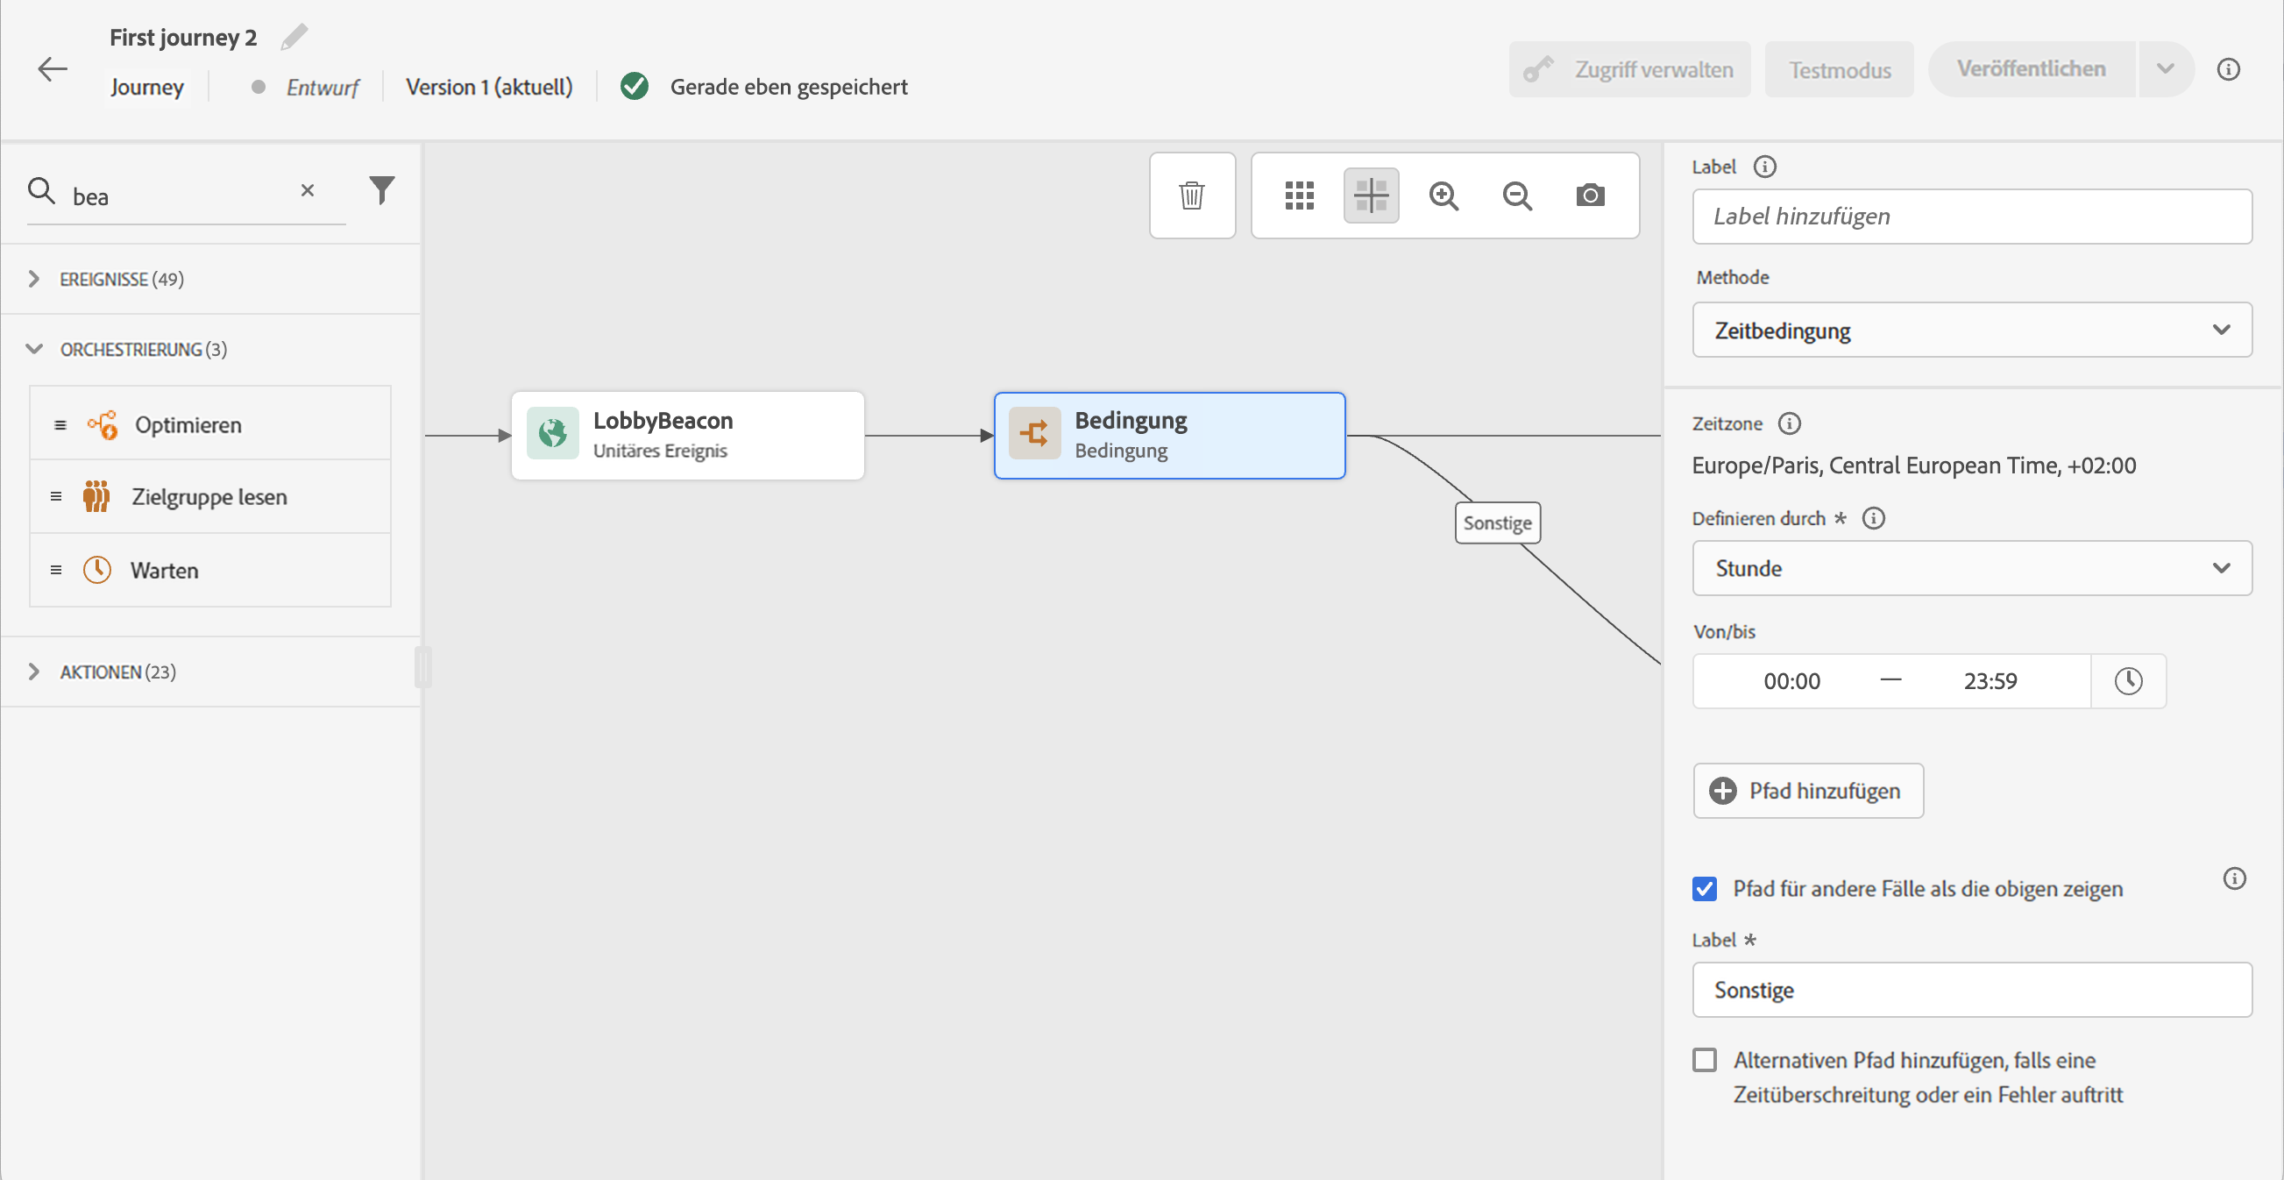Zoom in with the magnifier plus icon
Screen dimensions: 2284x1180
point(1443,195)
